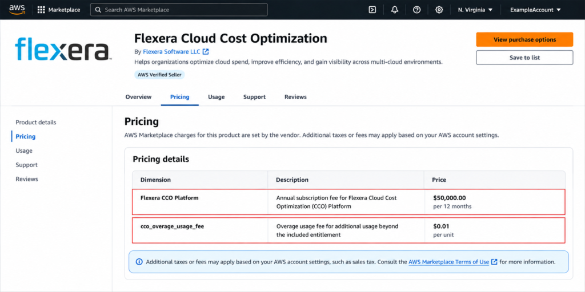This screenshot has width=585, height=292.
Task: Select Pricing in the left sidebar
Action: tap(25, 136)
